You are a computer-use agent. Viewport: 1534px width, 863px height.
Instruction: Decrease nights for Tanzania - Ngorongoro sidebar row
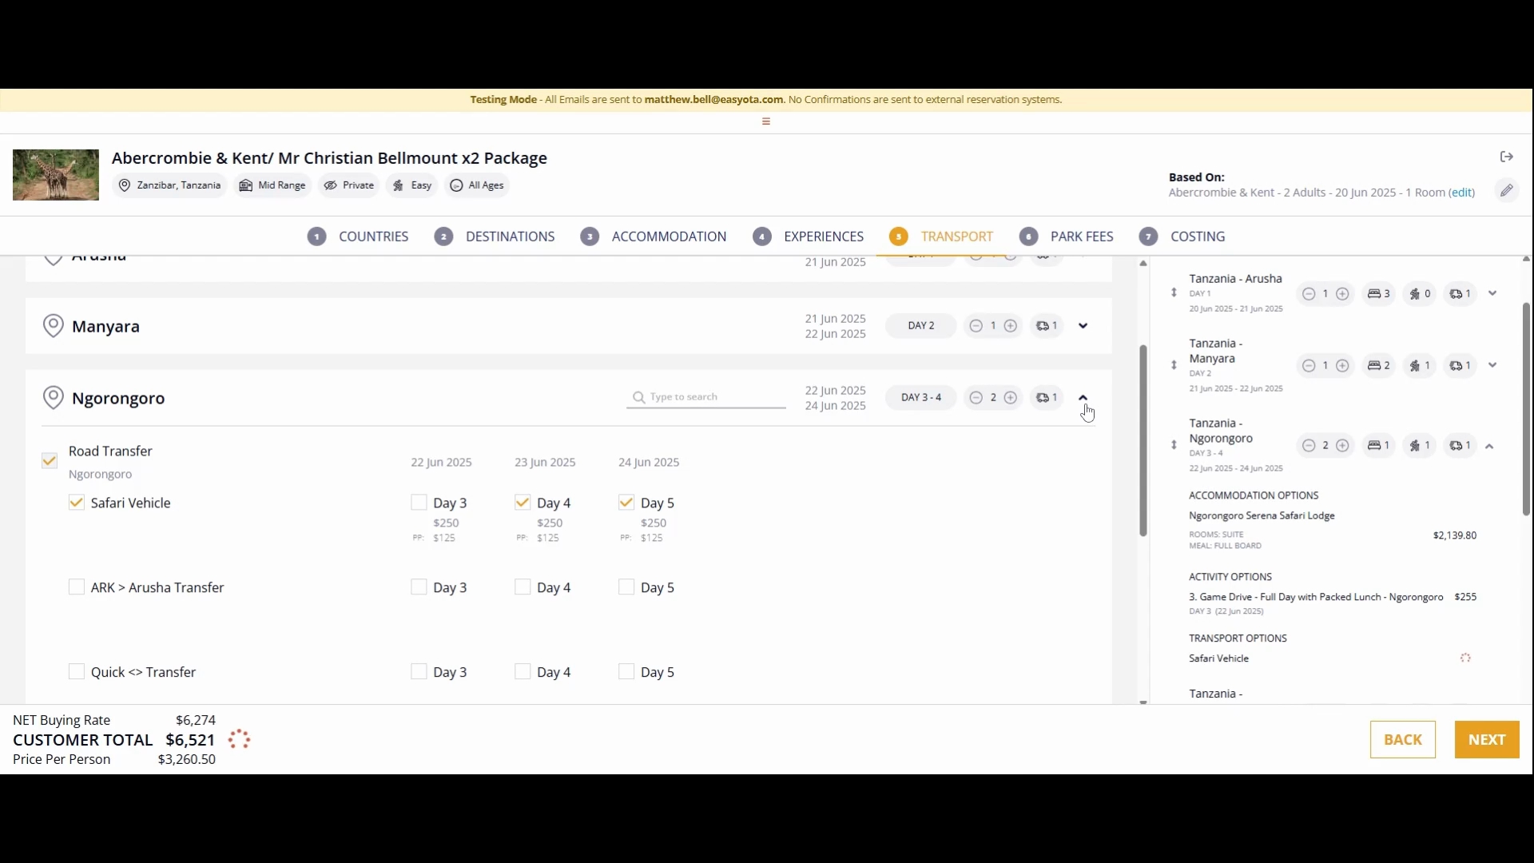coord(1308,446)
